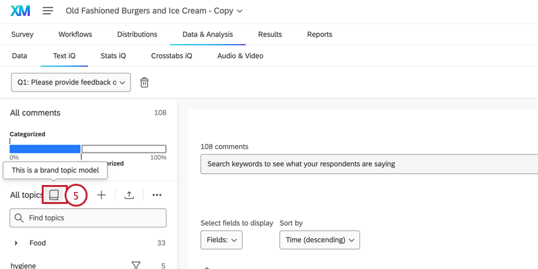Click the XM logo icon
This screenshot has height=269, width=538.
coord(20,11)
